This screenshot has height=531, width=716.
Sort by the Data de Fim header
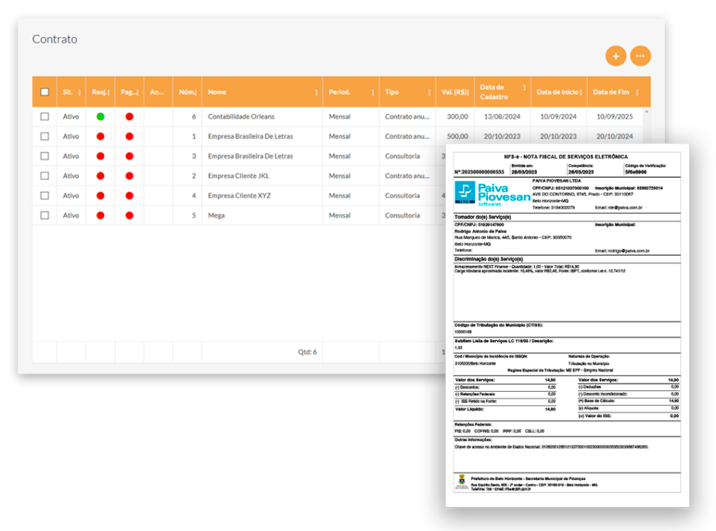click(611, 92)
